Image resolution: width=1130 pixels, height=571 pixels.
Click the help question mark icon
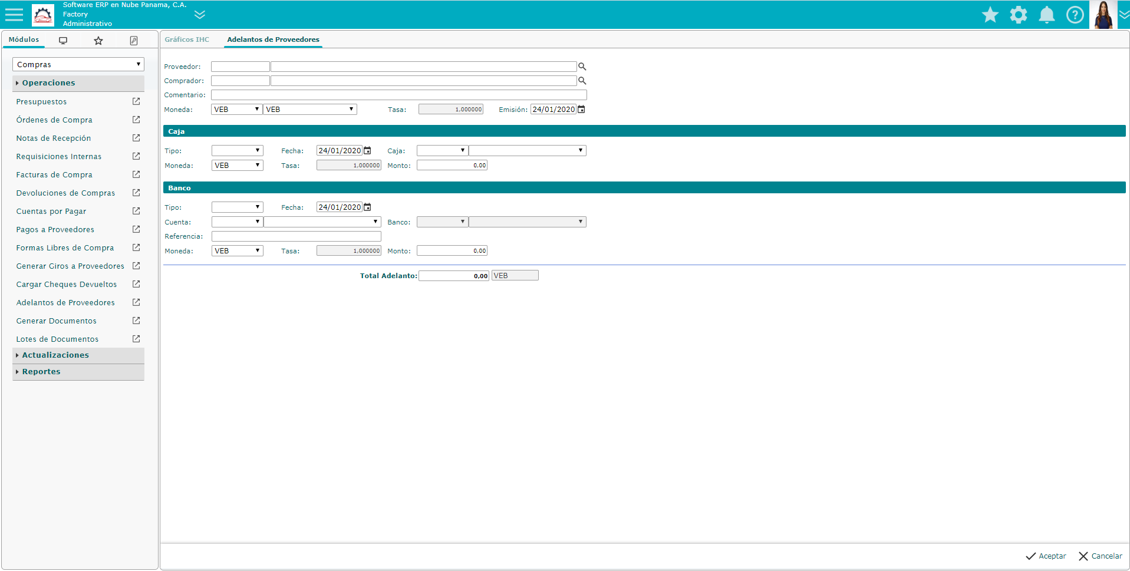[1075, 15]
